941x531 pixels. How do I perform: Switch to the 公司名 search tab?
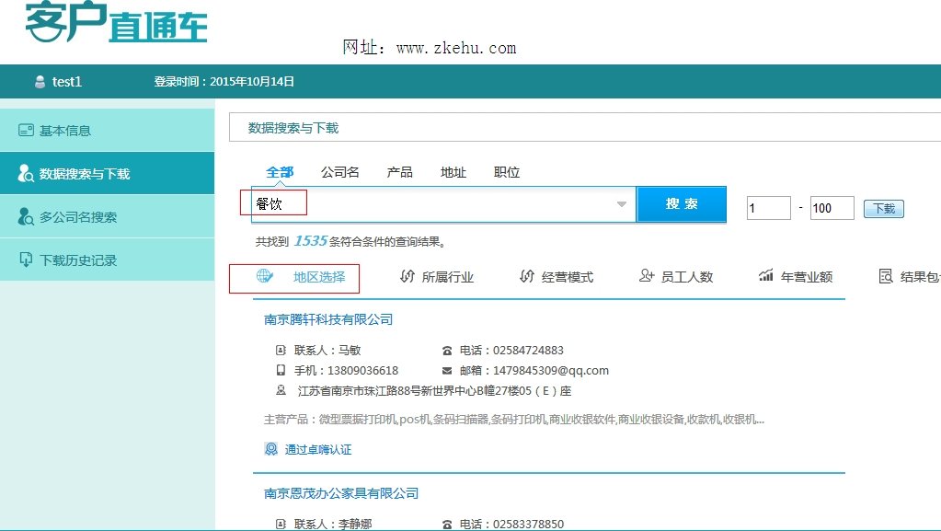click(x=339, y=171)
